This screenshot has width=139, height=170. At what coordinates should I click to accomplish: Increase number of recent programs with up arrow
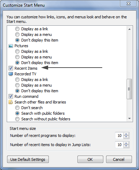126,134
